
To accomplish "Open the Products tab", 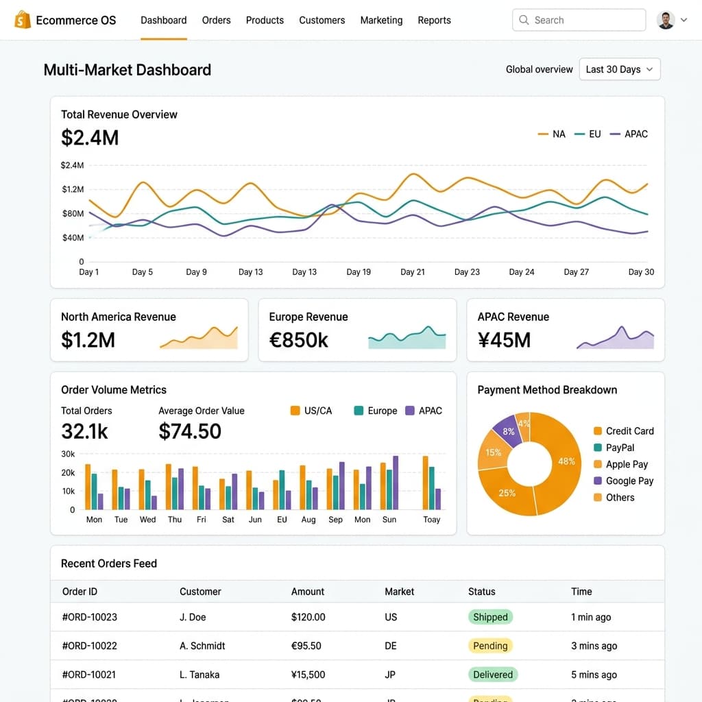I will [x=265, y=20].
